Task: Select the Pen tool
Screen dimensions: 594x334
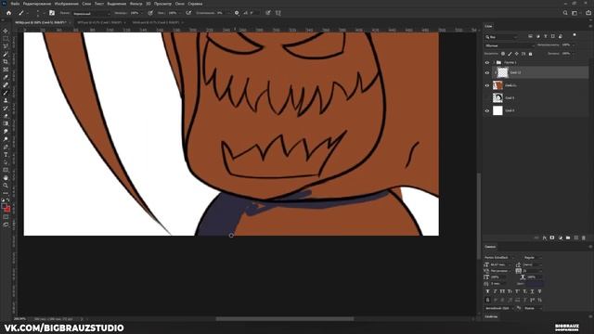Action: click(6, 147)
